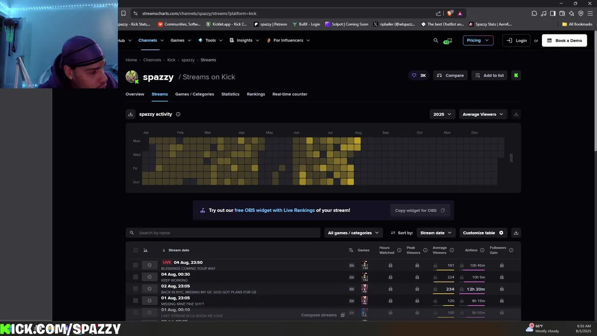
Task: Click the locked export icon beside Average Viewers dropdown
Action: [x=516, y=114]
